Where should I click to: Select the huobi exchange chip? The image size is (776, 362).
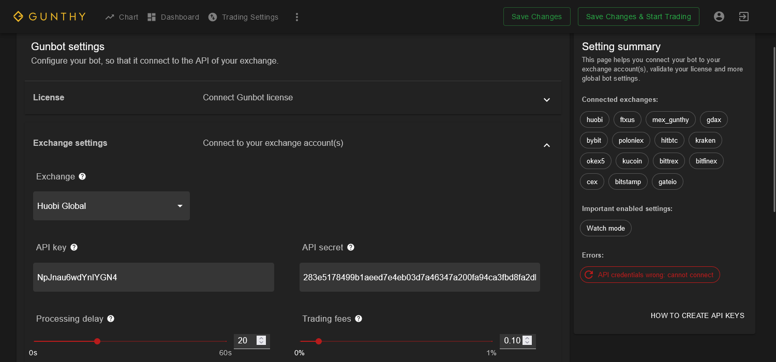point(594,119)
